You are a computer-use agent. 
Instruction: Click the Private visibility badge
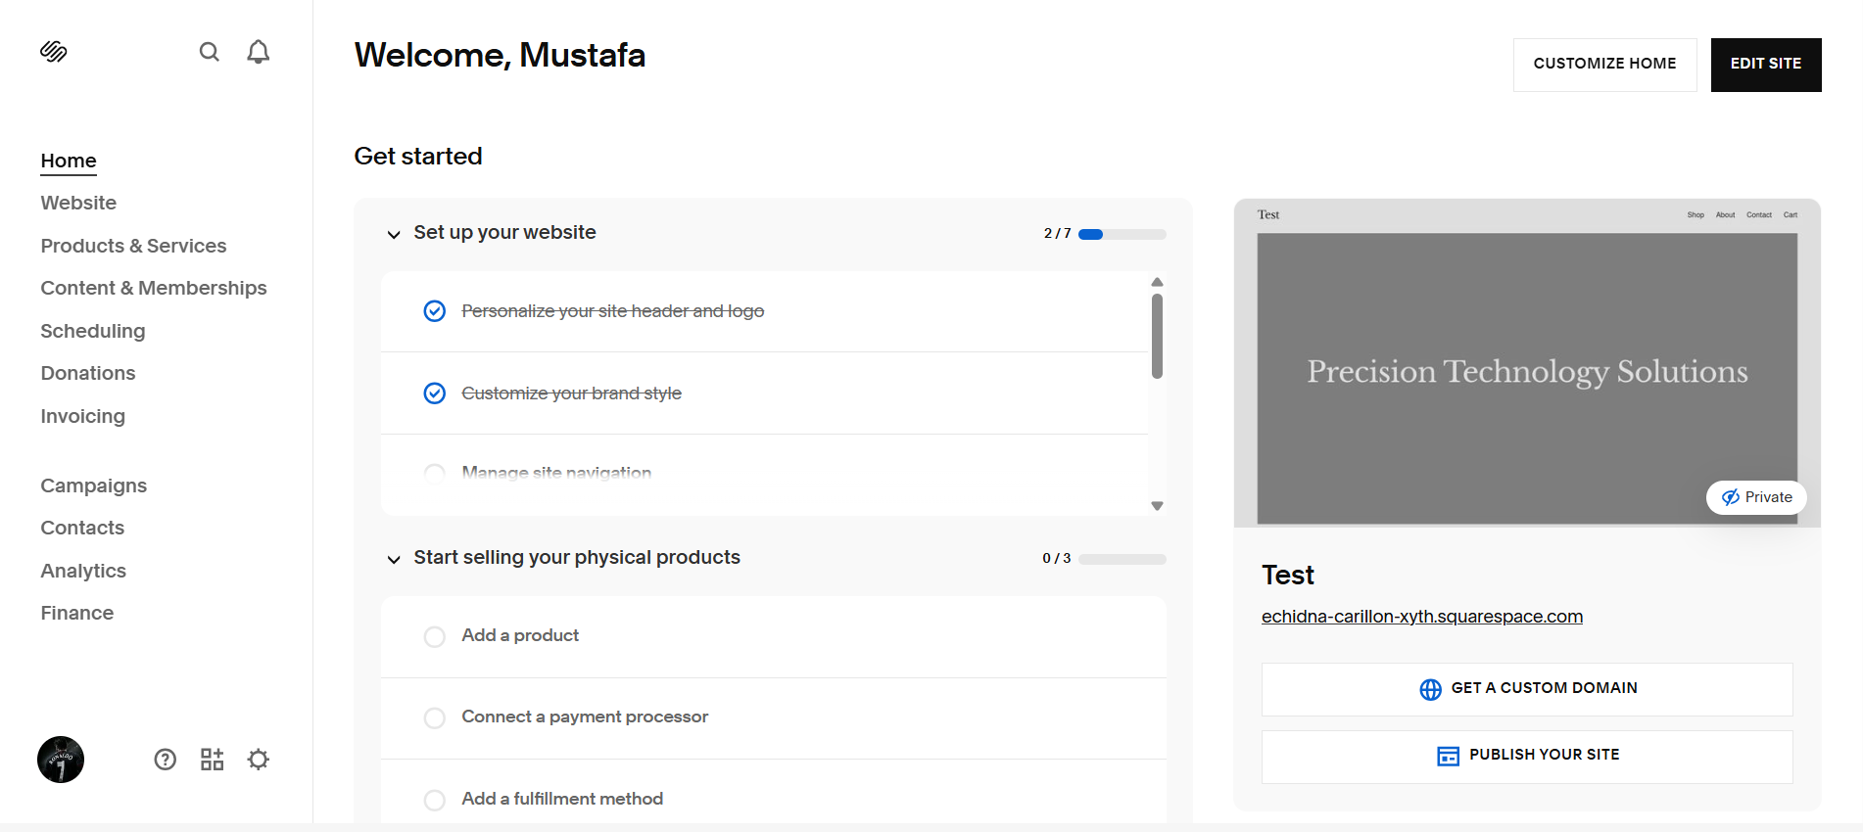pyautogui.click(x=1757, y=497)
